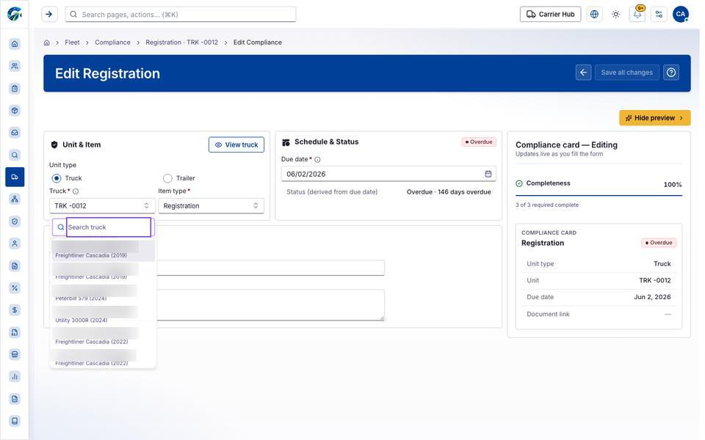This screenshot has width=705, height=440.
Task: Choose the Peterbilt 579 (2024) option
Action: click(103, 293)
